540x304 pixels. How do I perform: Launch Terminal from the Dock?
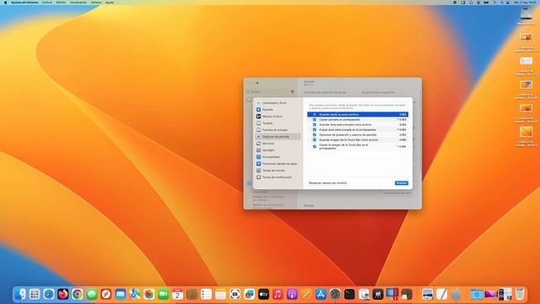349,294
